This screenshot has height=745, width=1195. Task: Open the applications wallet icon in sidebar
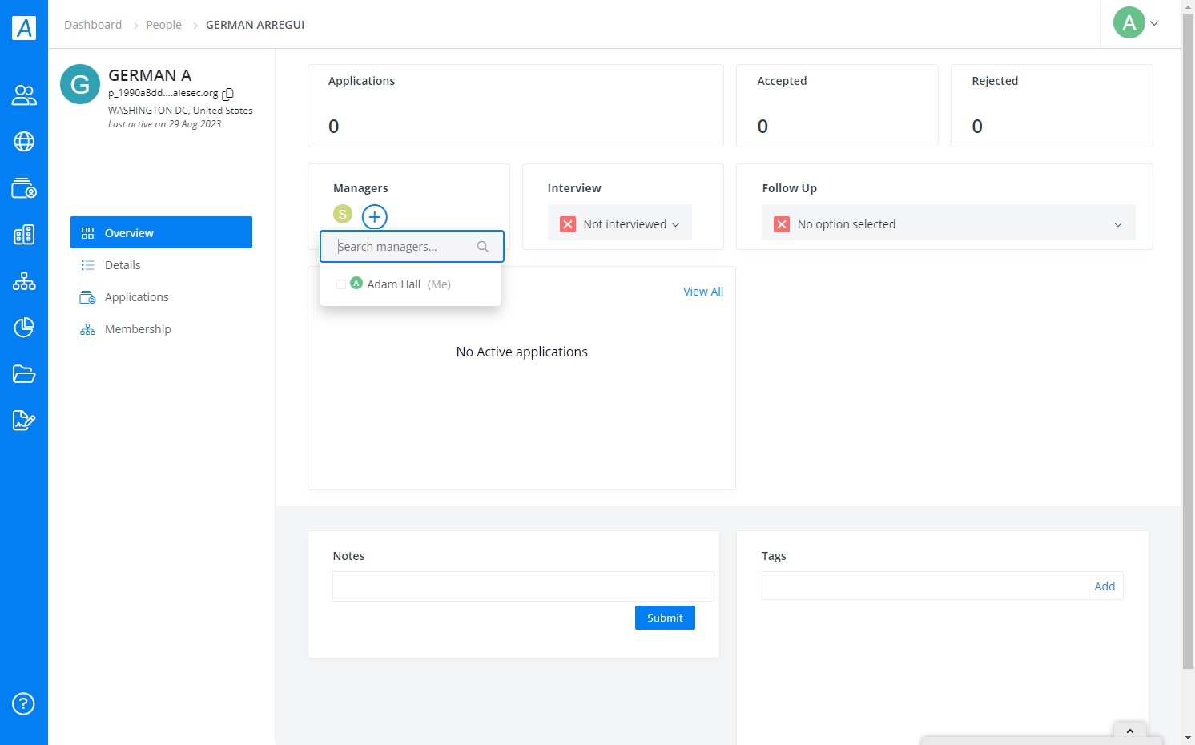click(x=24, y=188)
